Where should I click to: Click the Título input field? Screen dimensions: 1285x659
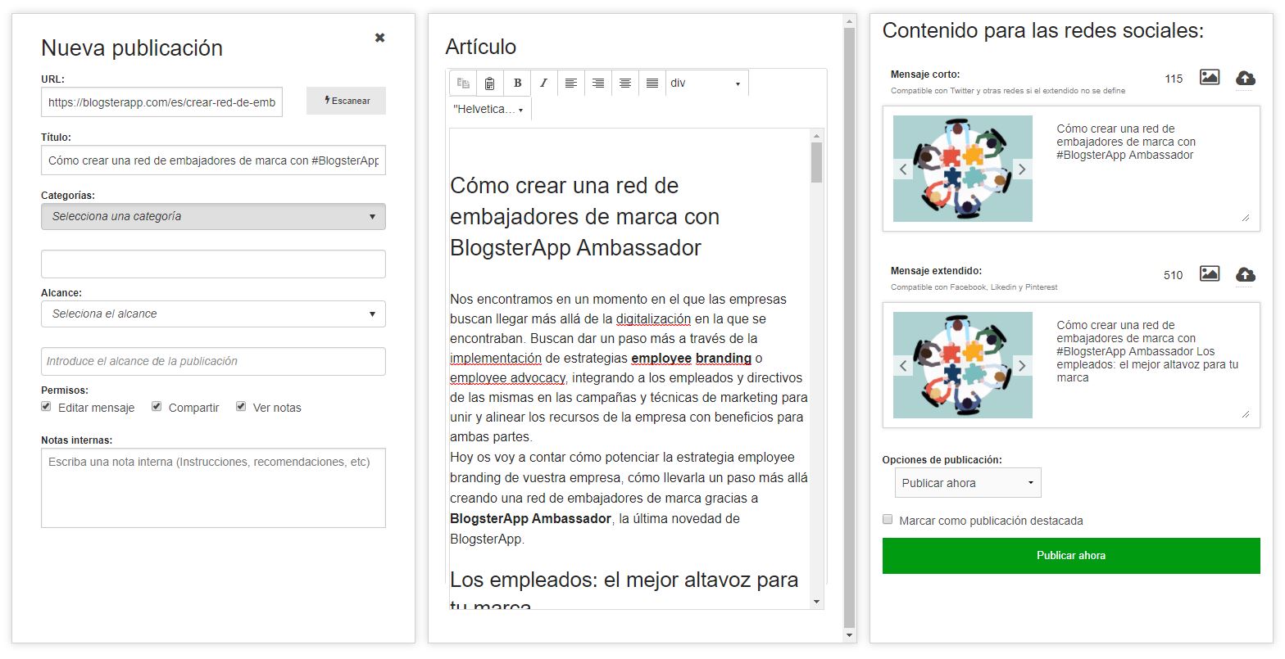tap(213, 160)
